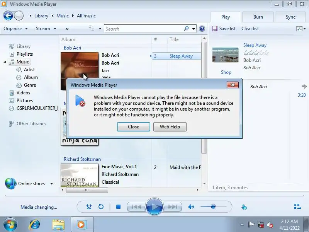The image size is (309, 232).
Task: Open the Organize dropdown menu
Action: pos(15,29)
